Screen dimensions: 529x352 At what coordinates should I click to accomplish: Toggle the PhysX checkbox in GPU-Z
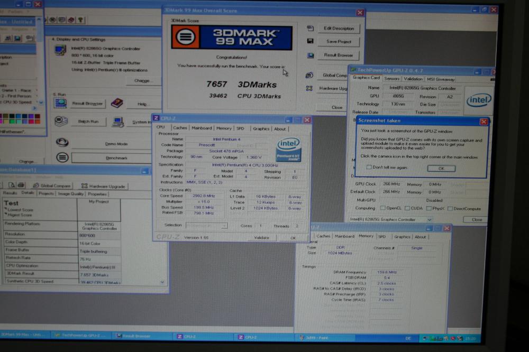click(429, 208)
